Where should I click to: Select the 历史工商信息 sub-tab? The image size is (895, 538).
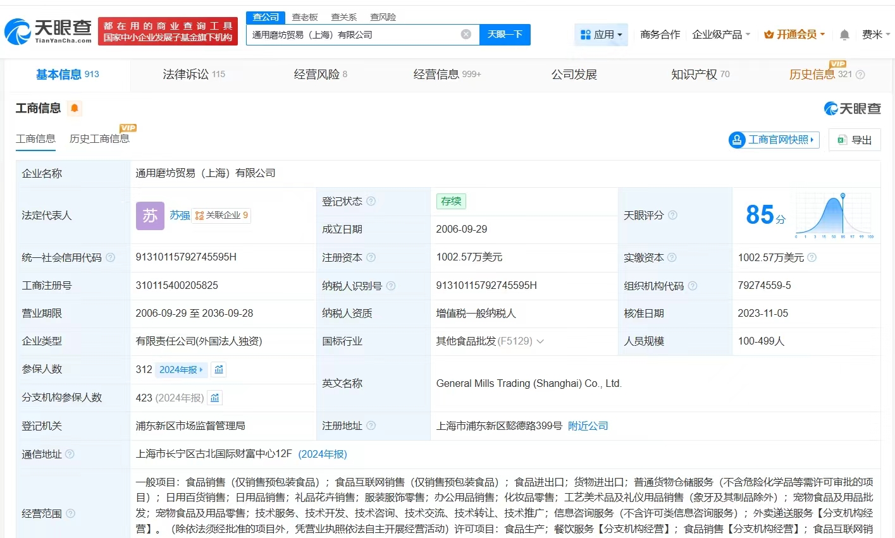pos(99,138)
